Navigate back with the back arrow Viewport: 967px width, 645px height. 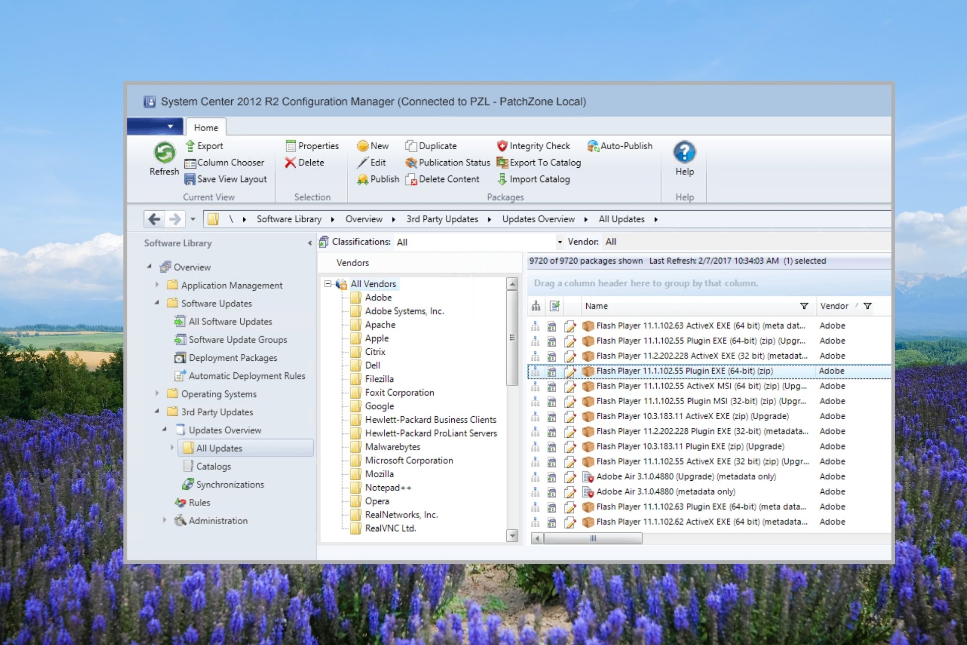pyautogui.click(x=154, y=219)
